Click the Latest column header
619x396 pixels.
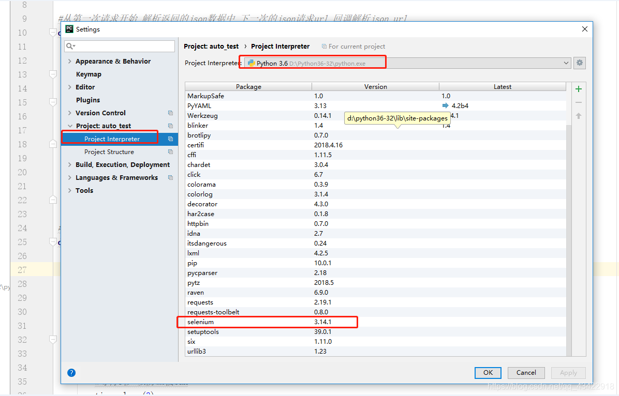(503, 87)
